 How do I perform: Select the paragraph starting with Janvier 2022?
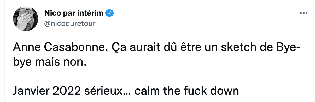coord(126,91)
